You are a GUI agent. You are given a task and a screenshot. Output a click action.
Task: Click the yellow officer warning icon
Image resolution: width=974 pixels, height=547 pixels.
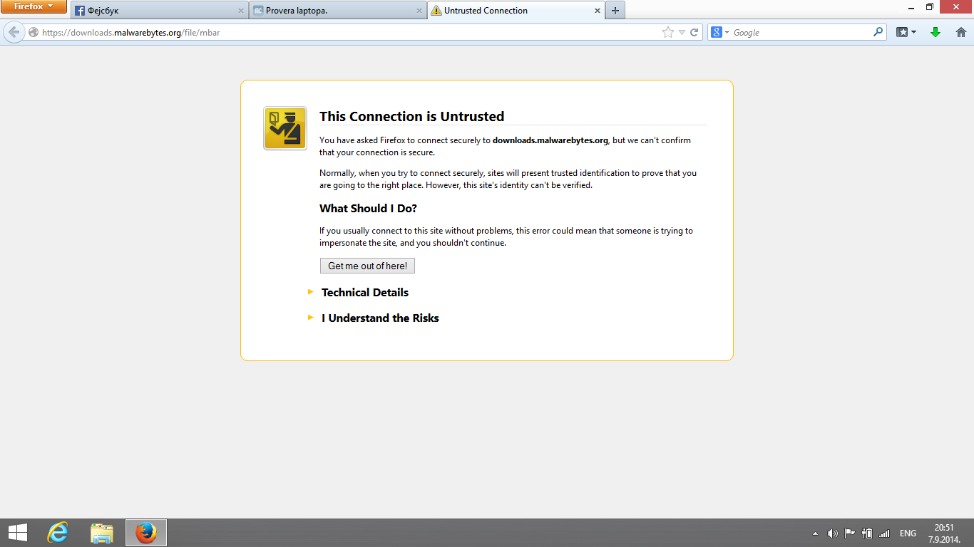click(285, 128)
